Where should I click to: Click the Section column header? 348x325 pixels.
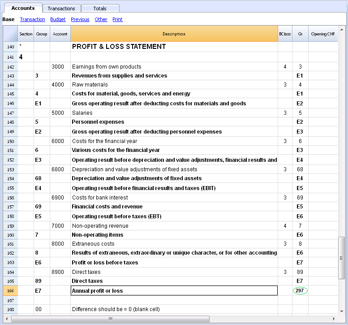tap(26, 34)
